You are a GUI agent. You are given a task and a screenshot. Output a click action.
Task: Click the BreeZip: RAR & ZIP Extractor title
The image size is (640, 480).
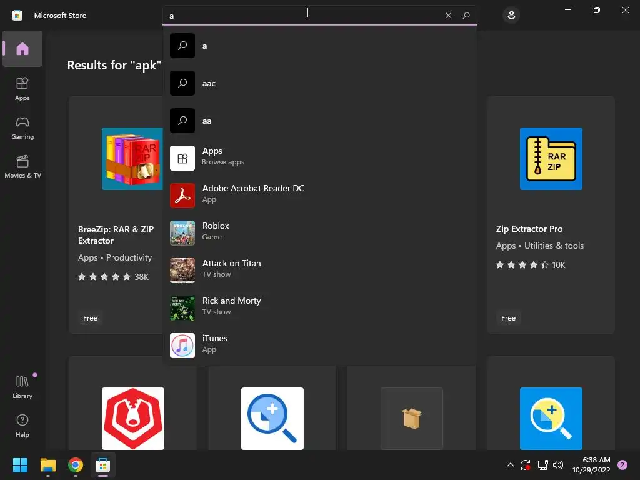pos(116,235)
